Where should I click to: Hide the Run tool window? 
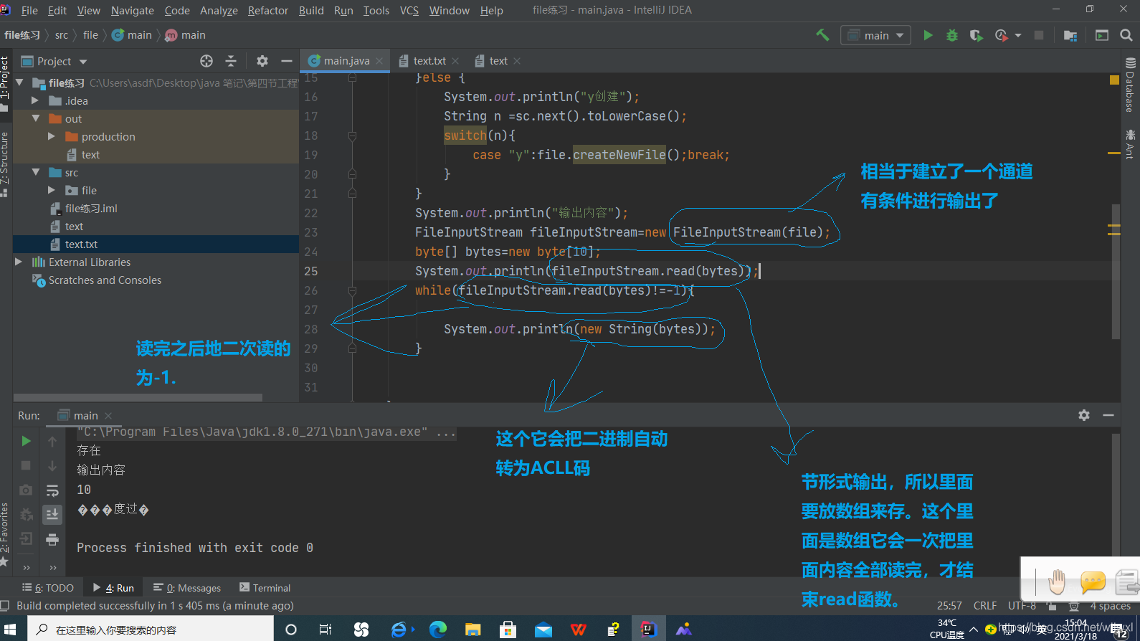1108,415
